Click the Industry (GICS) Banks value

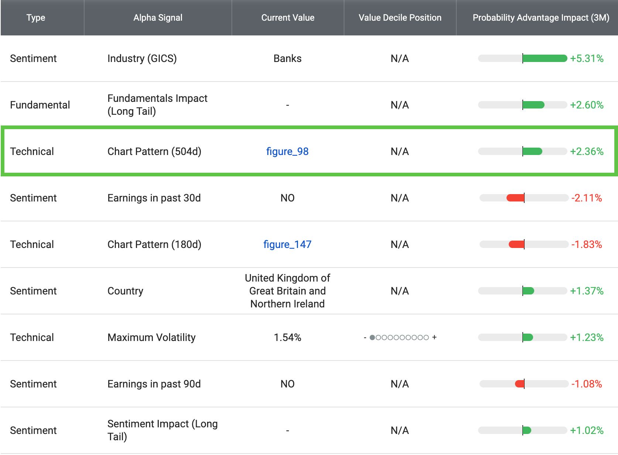tap(287, 58)
